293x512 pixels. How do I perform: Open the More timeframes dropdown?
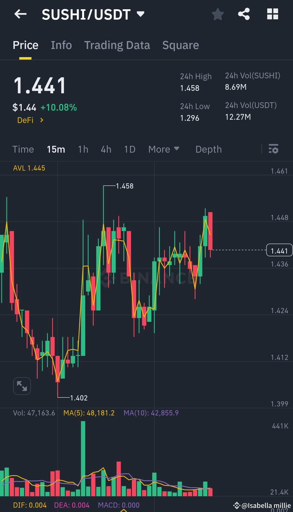click(163, 149)
